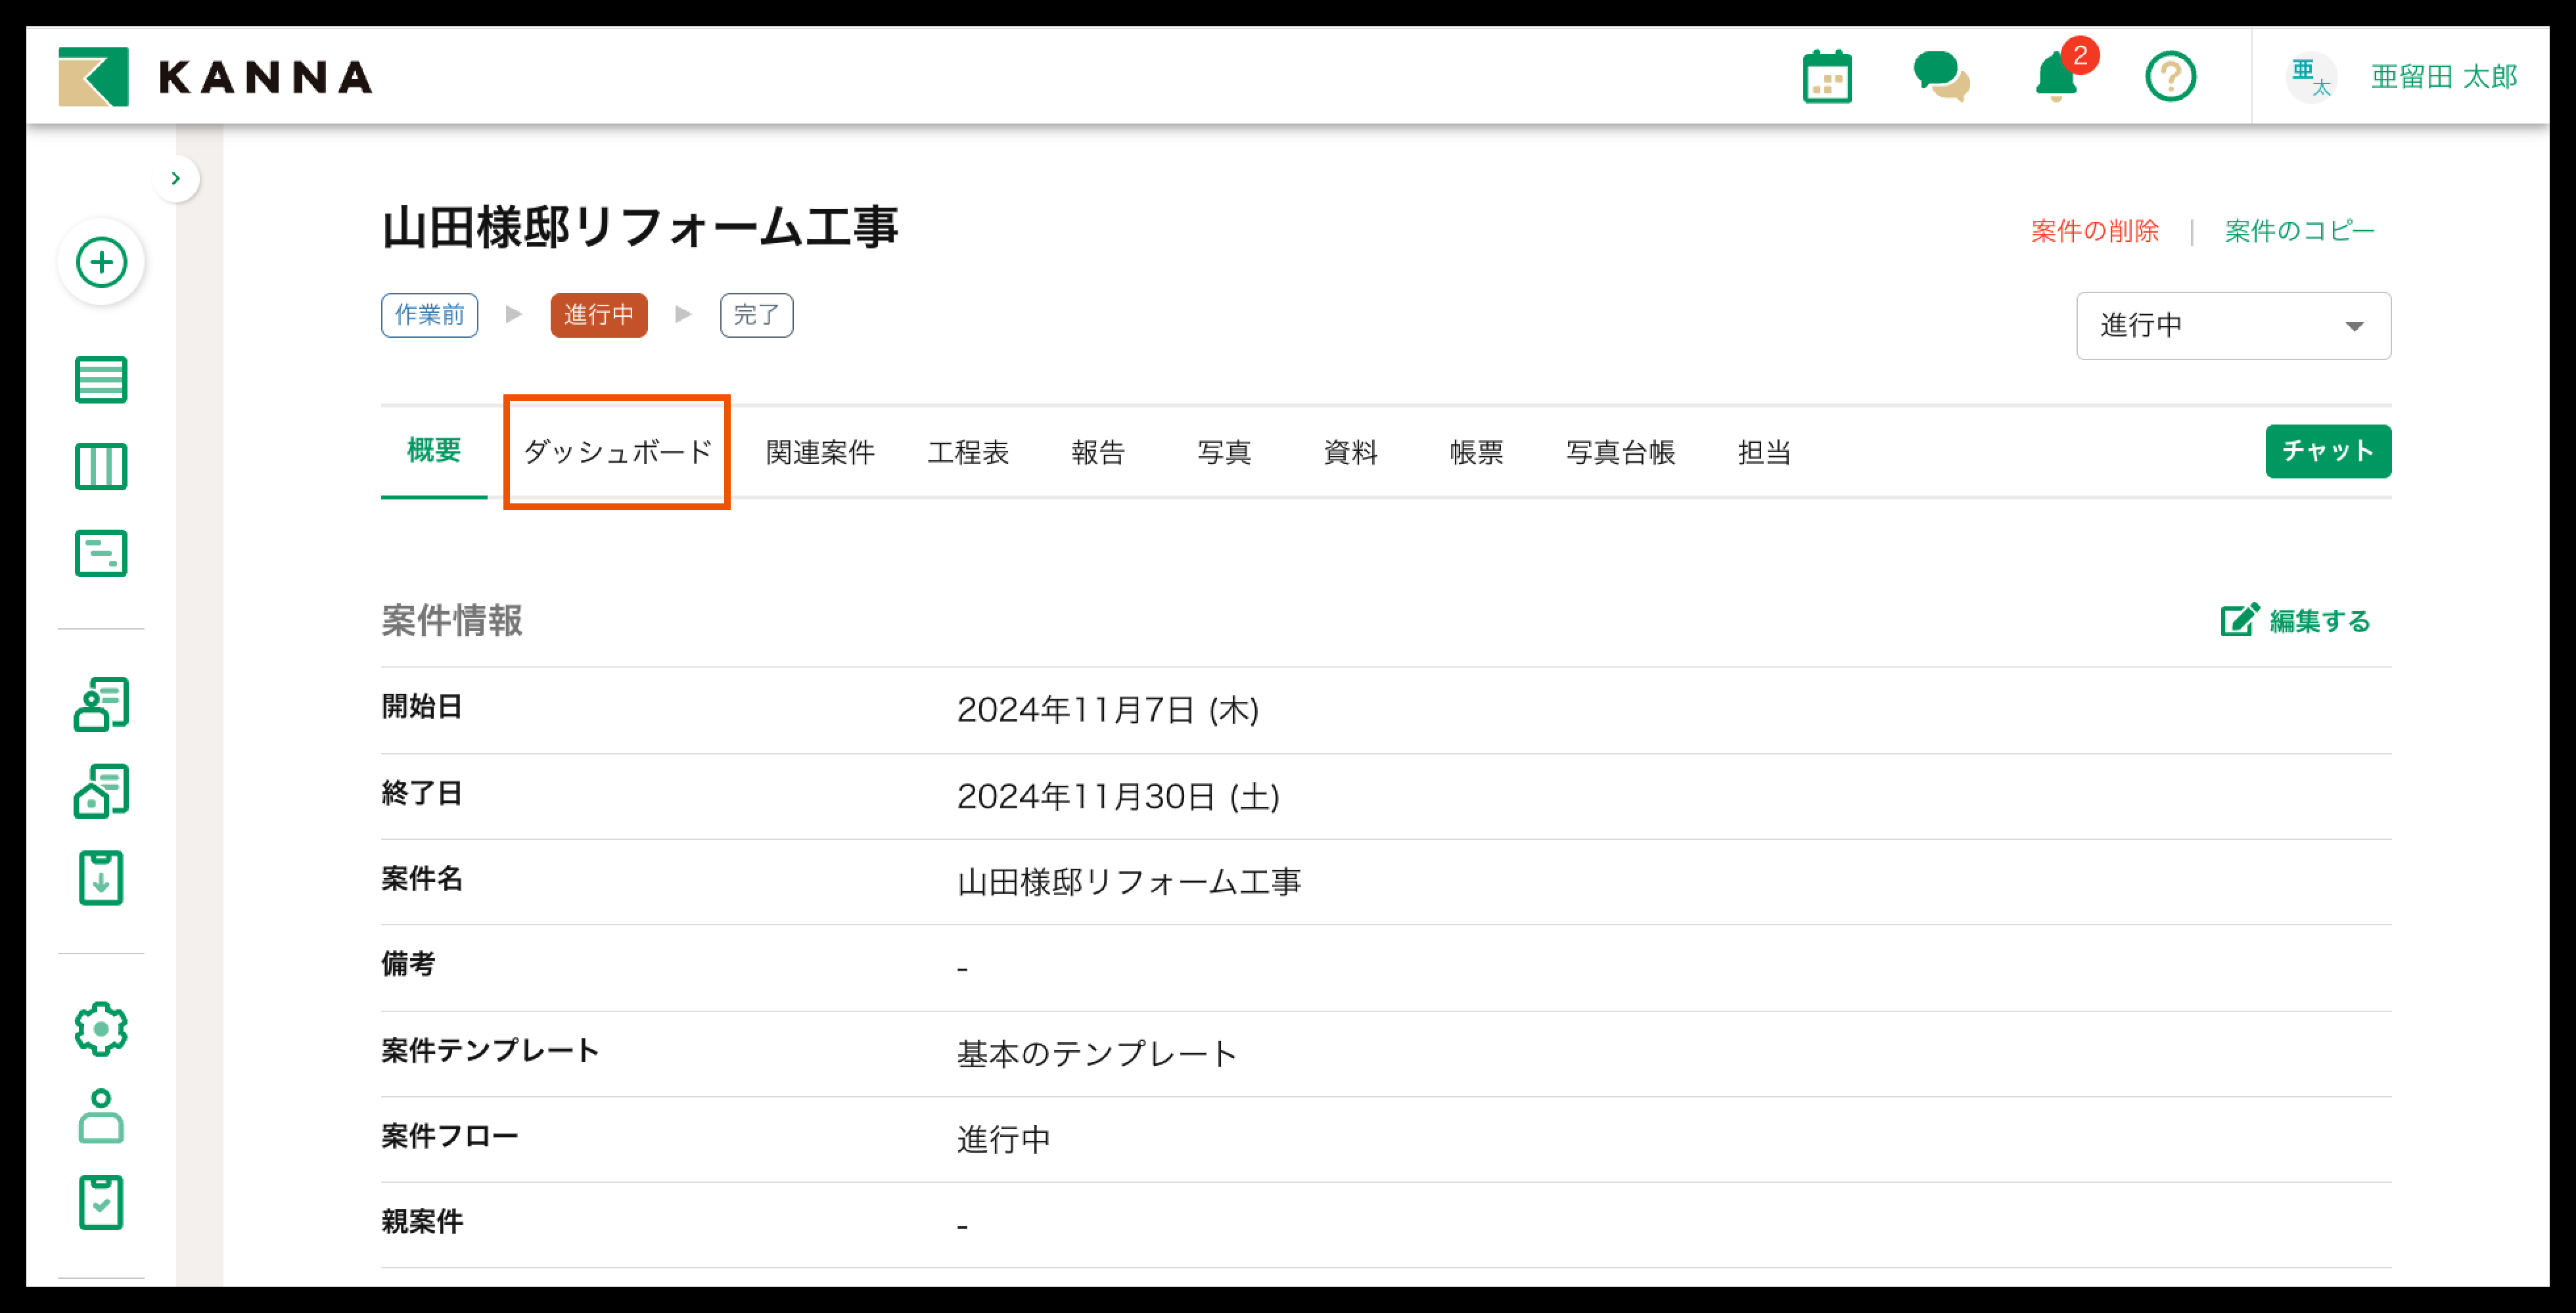The image size is (2576, 1313).
Task: Select the 進行中 status badge
Action: pos(598,315)
